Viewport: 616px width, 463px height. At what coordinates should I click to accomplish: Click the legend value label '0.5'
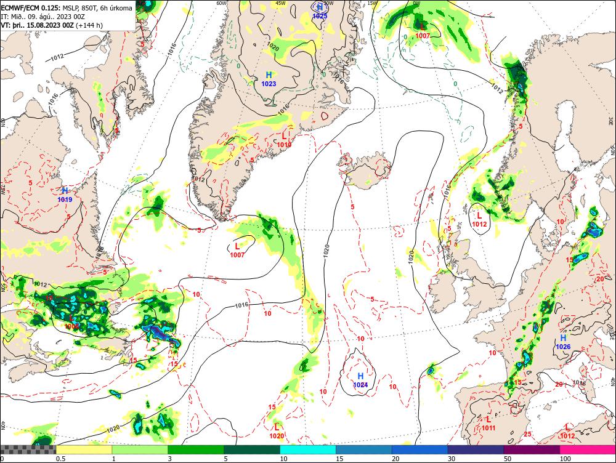coord(60,459)
